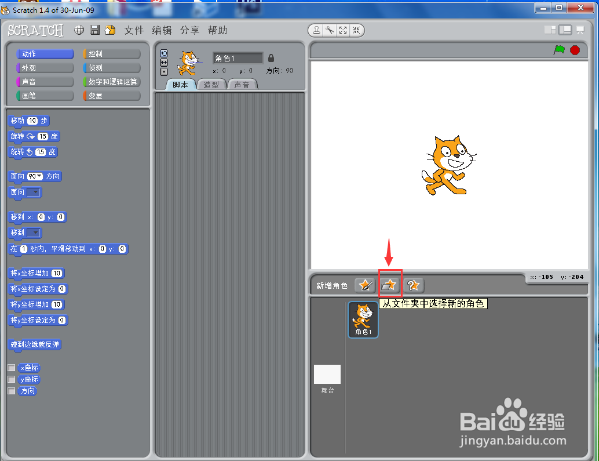Select the 角色1 sprite thumbnail
The height and width of the screenshot is (461, 599).
coord(363,320)
